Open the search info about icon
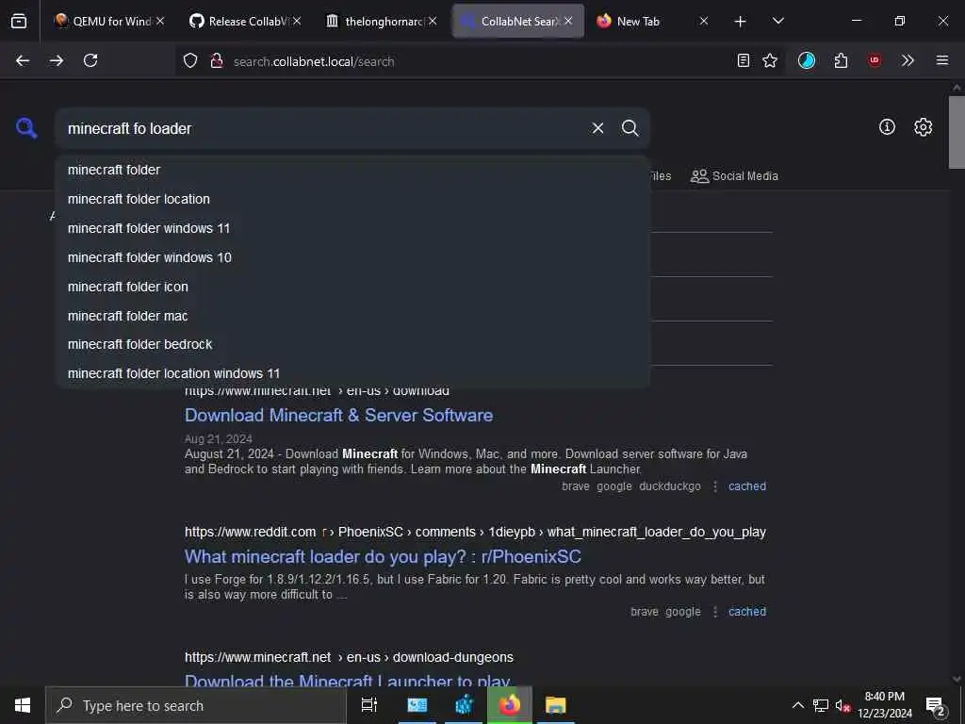 click(x=887, y=127)
